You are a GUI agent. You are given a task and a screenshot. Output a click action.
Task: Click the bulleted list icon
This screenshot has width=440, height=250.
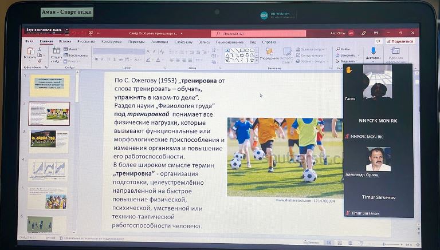pyautogui.click(x=172, y=51)
